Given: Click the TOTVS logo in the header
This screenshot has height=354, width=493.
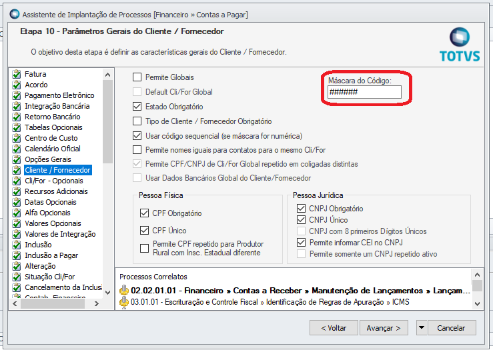Looking at the screenshot, I should tap(460, 45).
